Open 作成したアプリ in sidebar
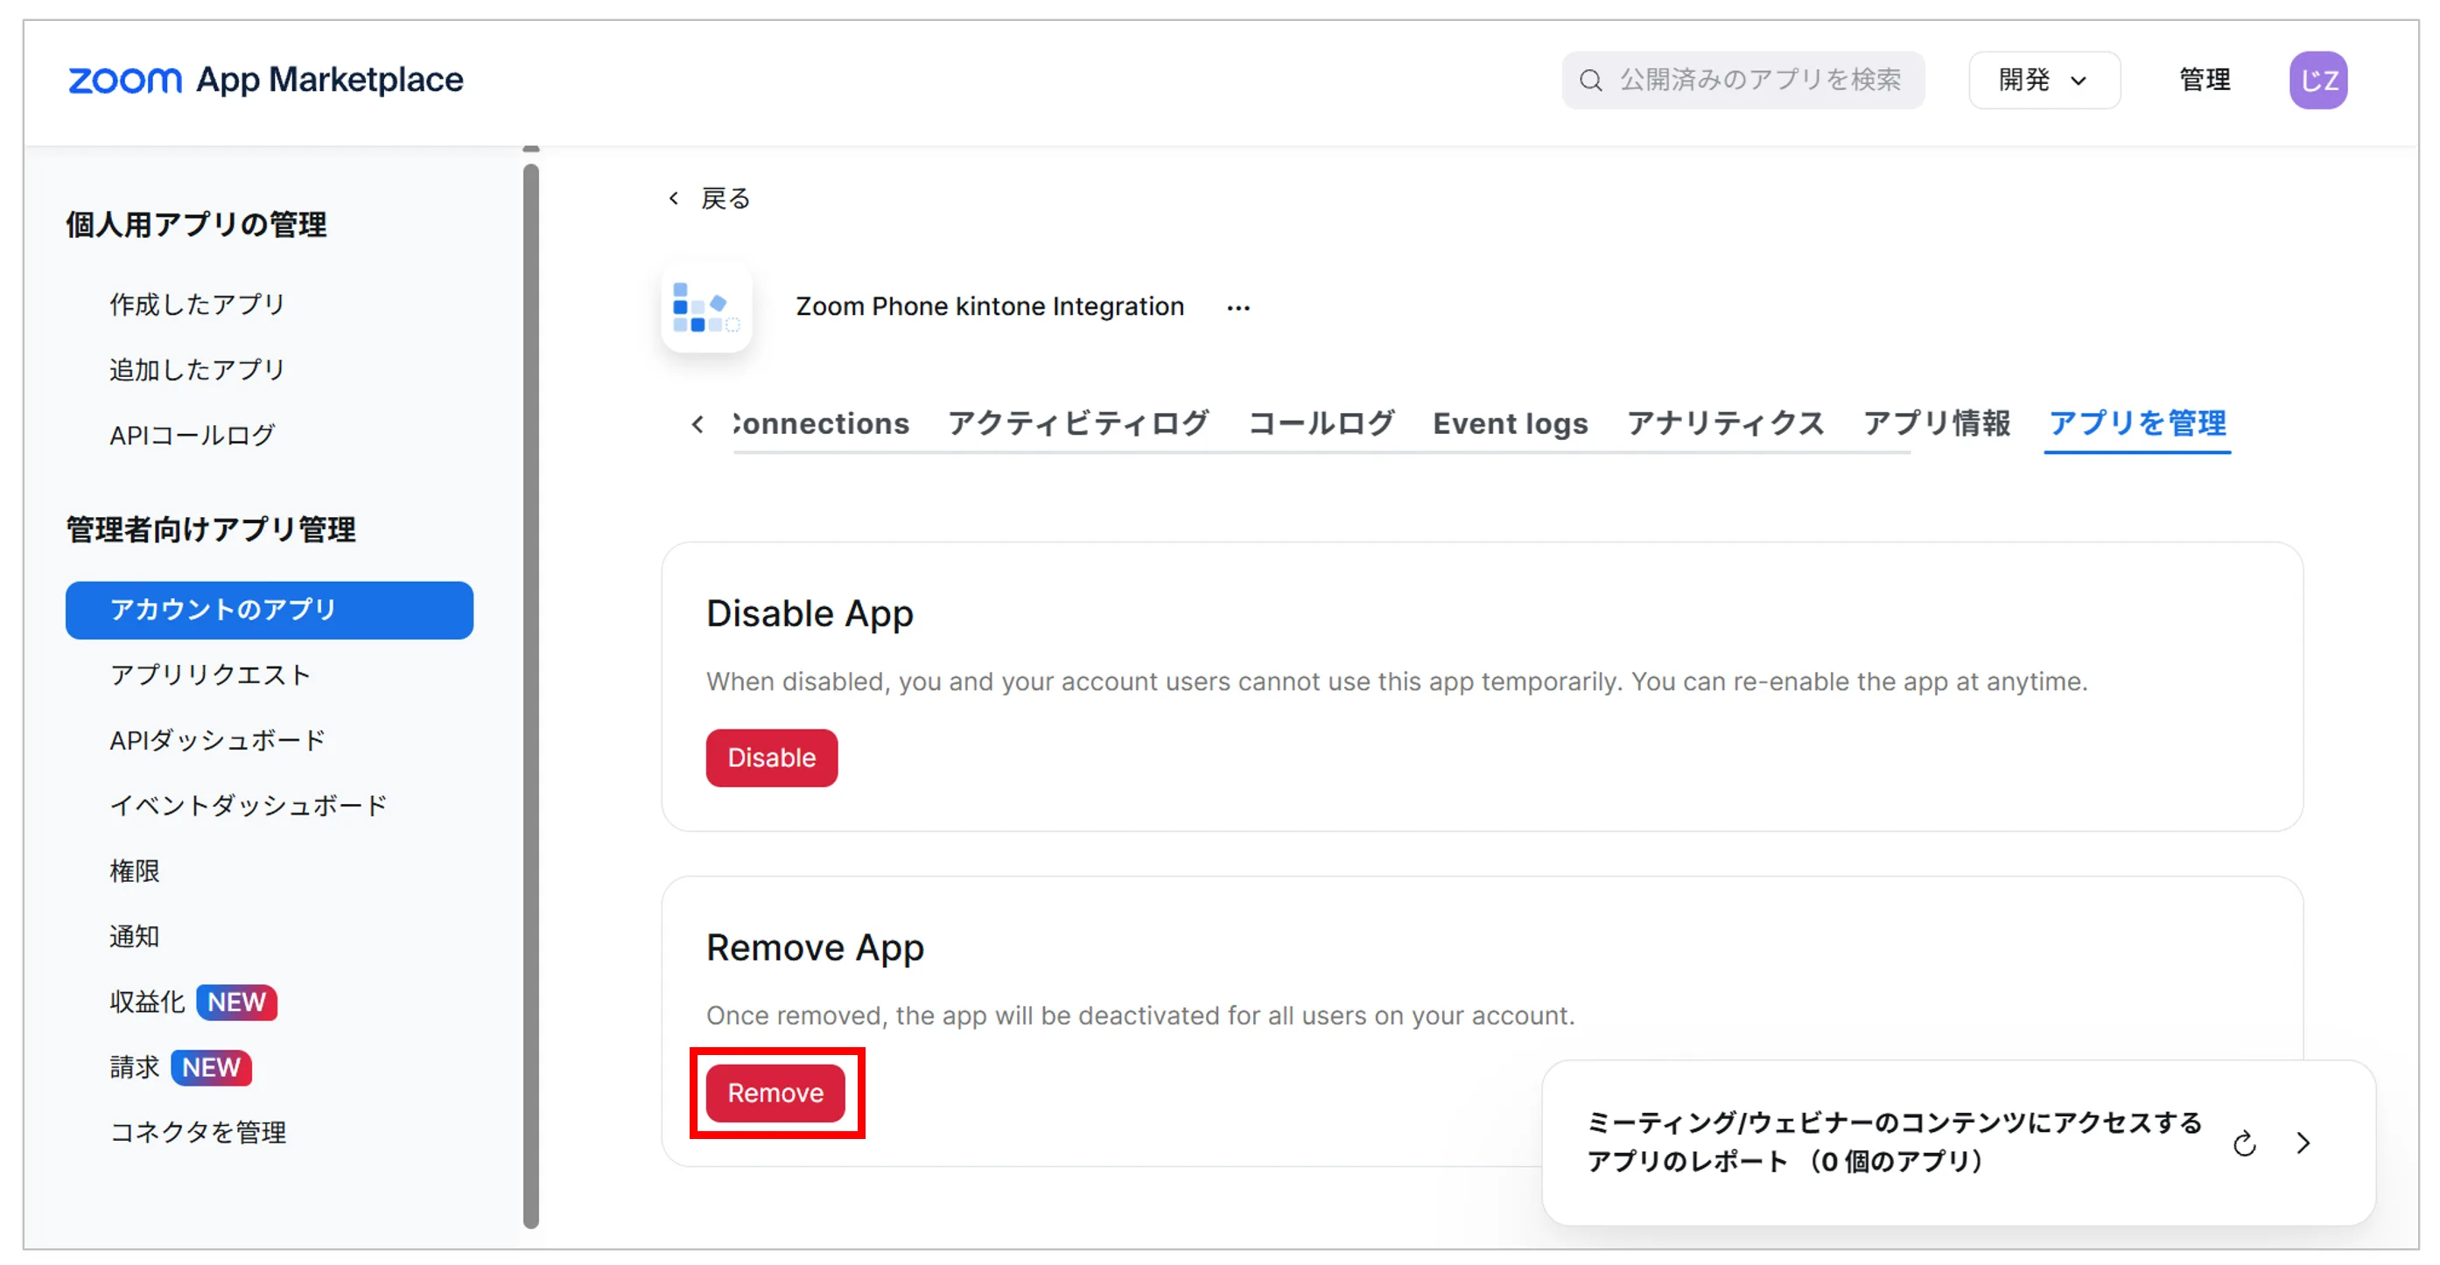 click(197, 304)
